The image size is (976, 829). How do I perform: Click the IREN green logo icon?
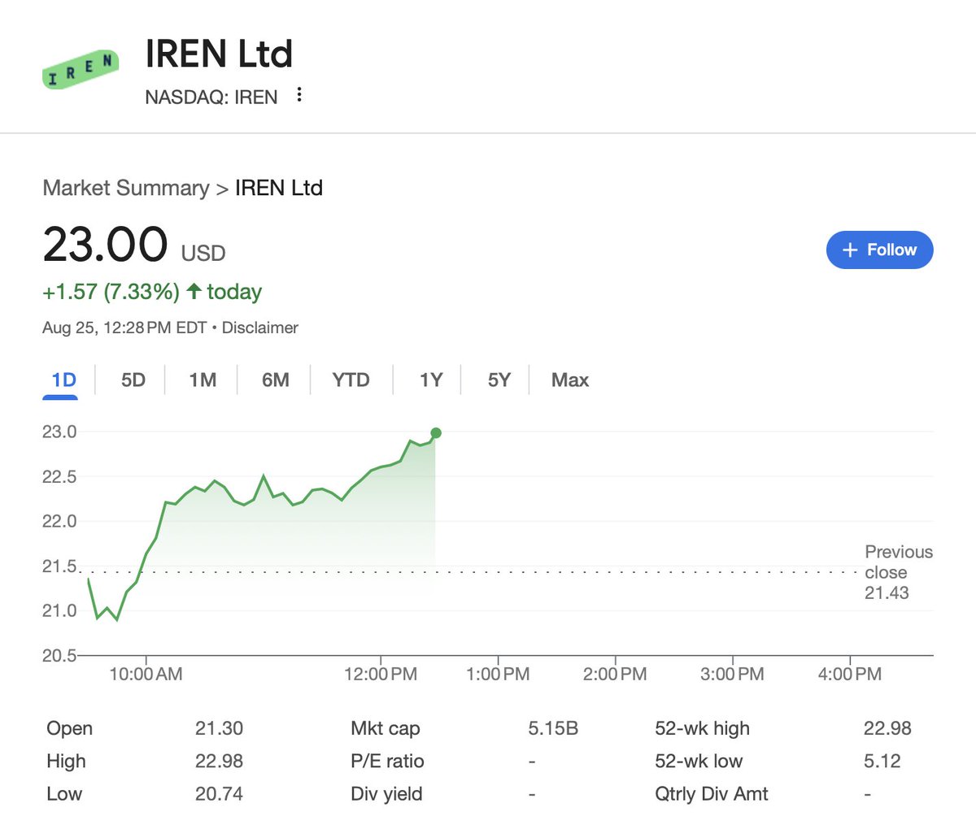[x=81, y=68]
